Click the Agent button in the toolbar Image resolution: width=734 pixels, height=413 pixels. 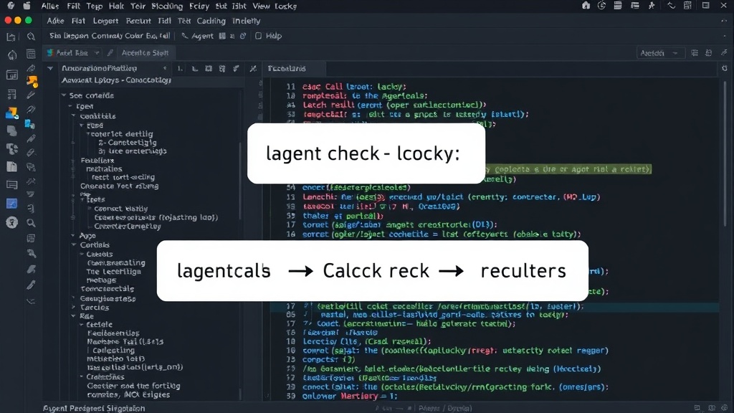(x=202, y=36)
